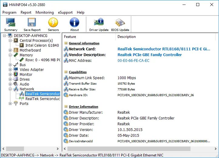Click the tree panel horizontal scrollbar thumb
219x158 pixels.
click(15, 149)
